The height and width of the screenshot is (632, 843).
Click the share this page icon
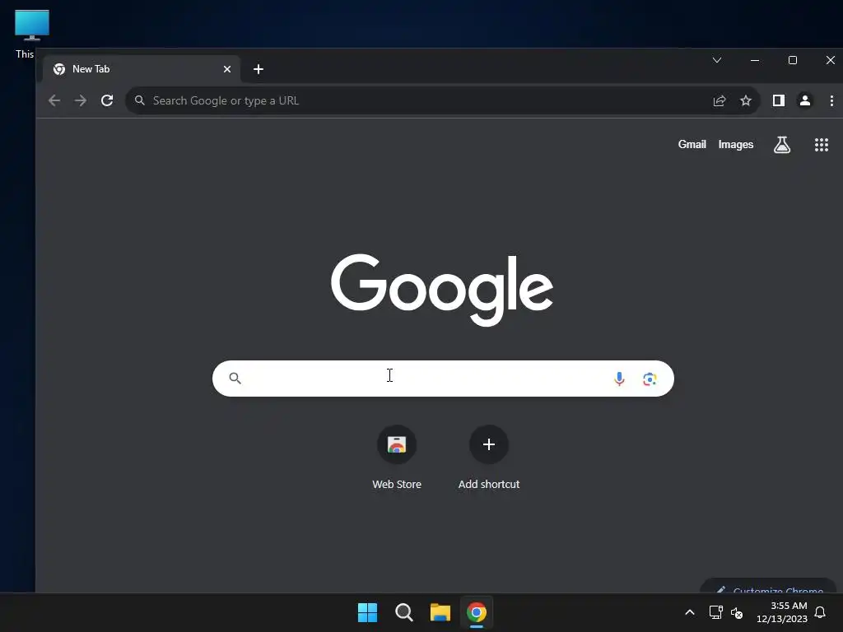720,100
